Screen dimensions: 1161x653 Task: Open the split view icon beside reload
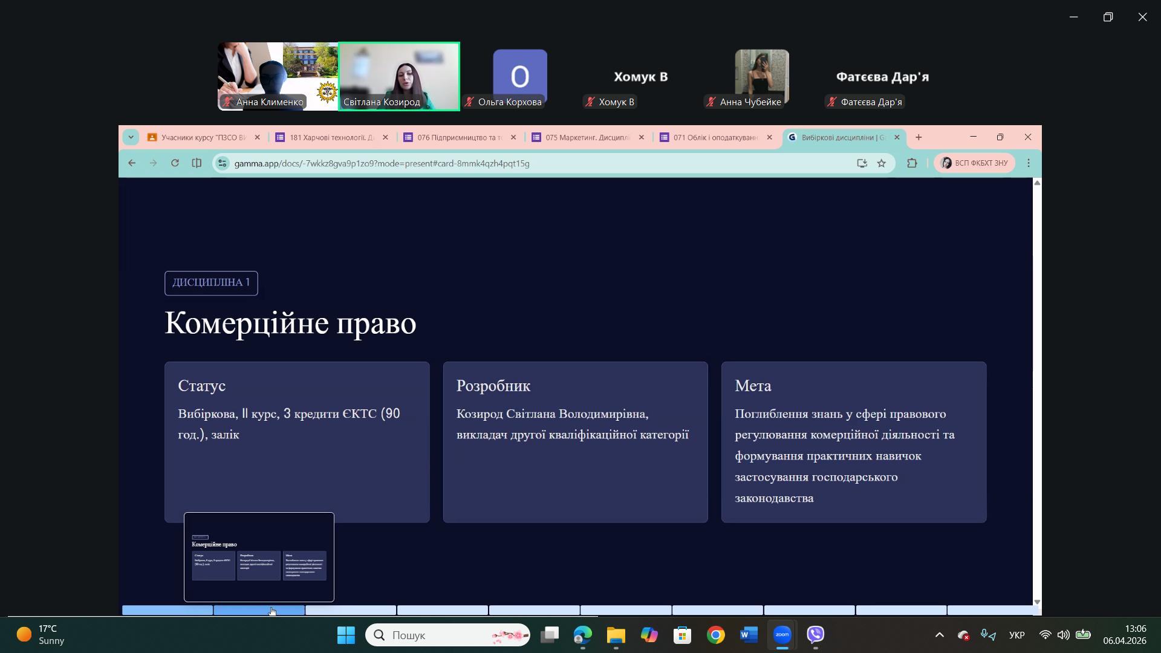coord(197,163)
